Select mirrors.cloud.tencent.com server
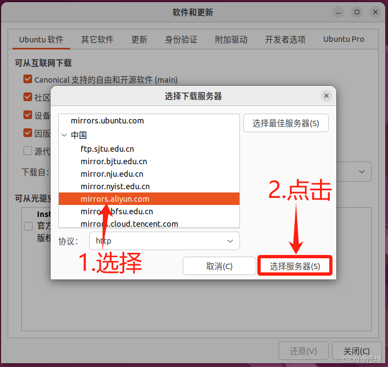Image resolution: width=388 pixels, height=367 pixels. [149, 223]
